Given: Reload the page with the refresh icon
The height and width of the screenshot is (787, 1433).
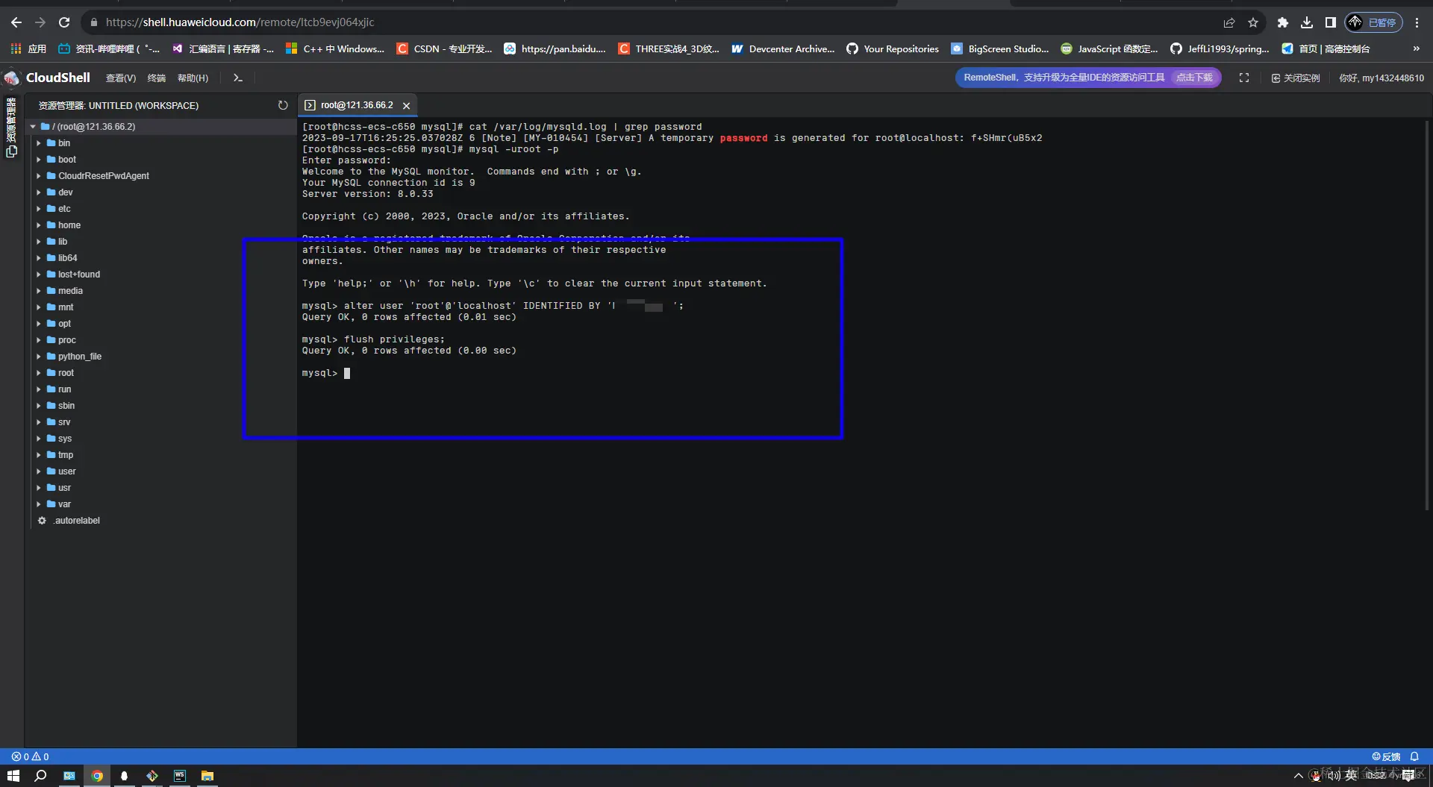Looking at the screenshot, I should coord(64,22).
